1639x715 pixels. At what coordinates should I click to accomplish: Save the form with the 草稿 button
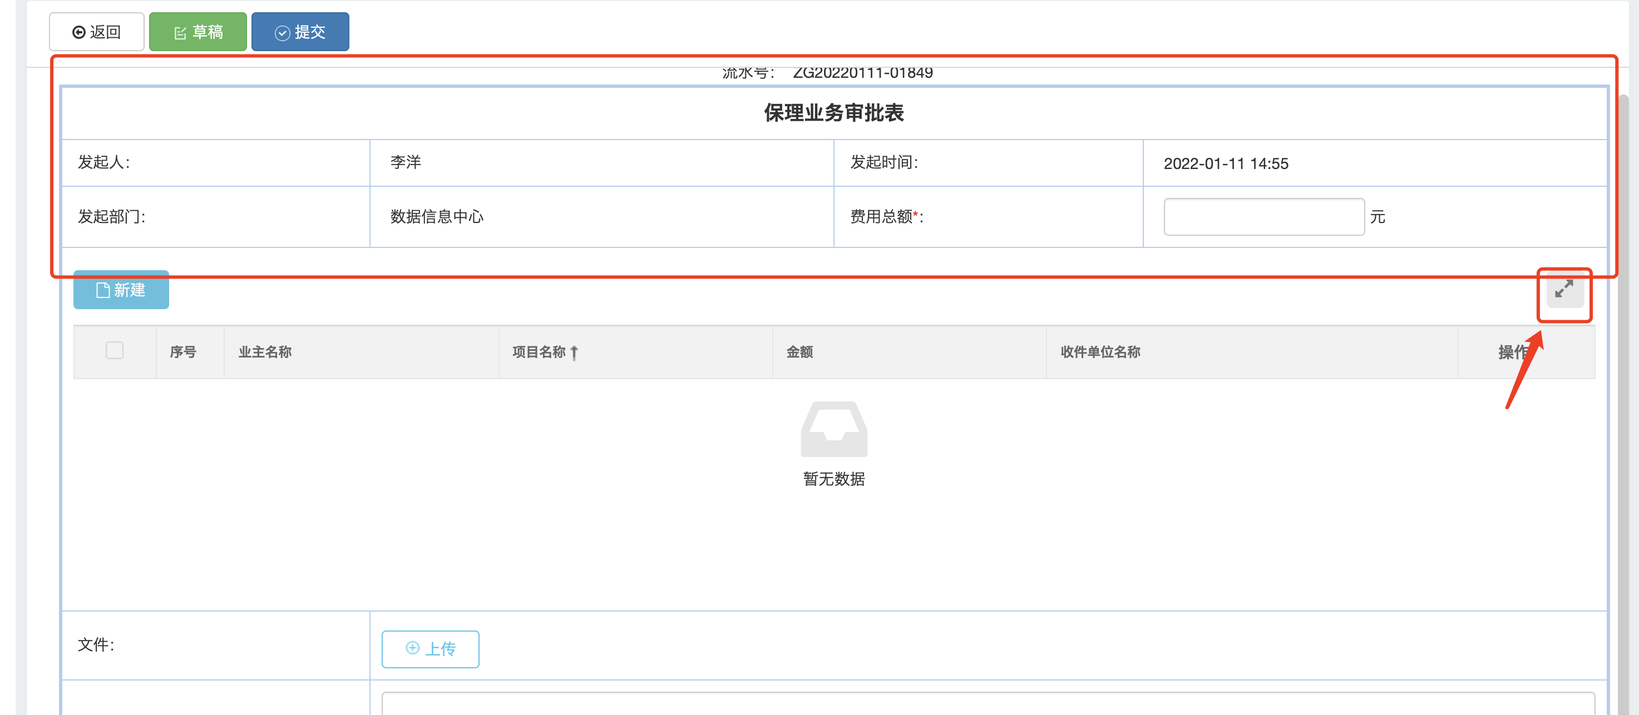pos(198,32)
